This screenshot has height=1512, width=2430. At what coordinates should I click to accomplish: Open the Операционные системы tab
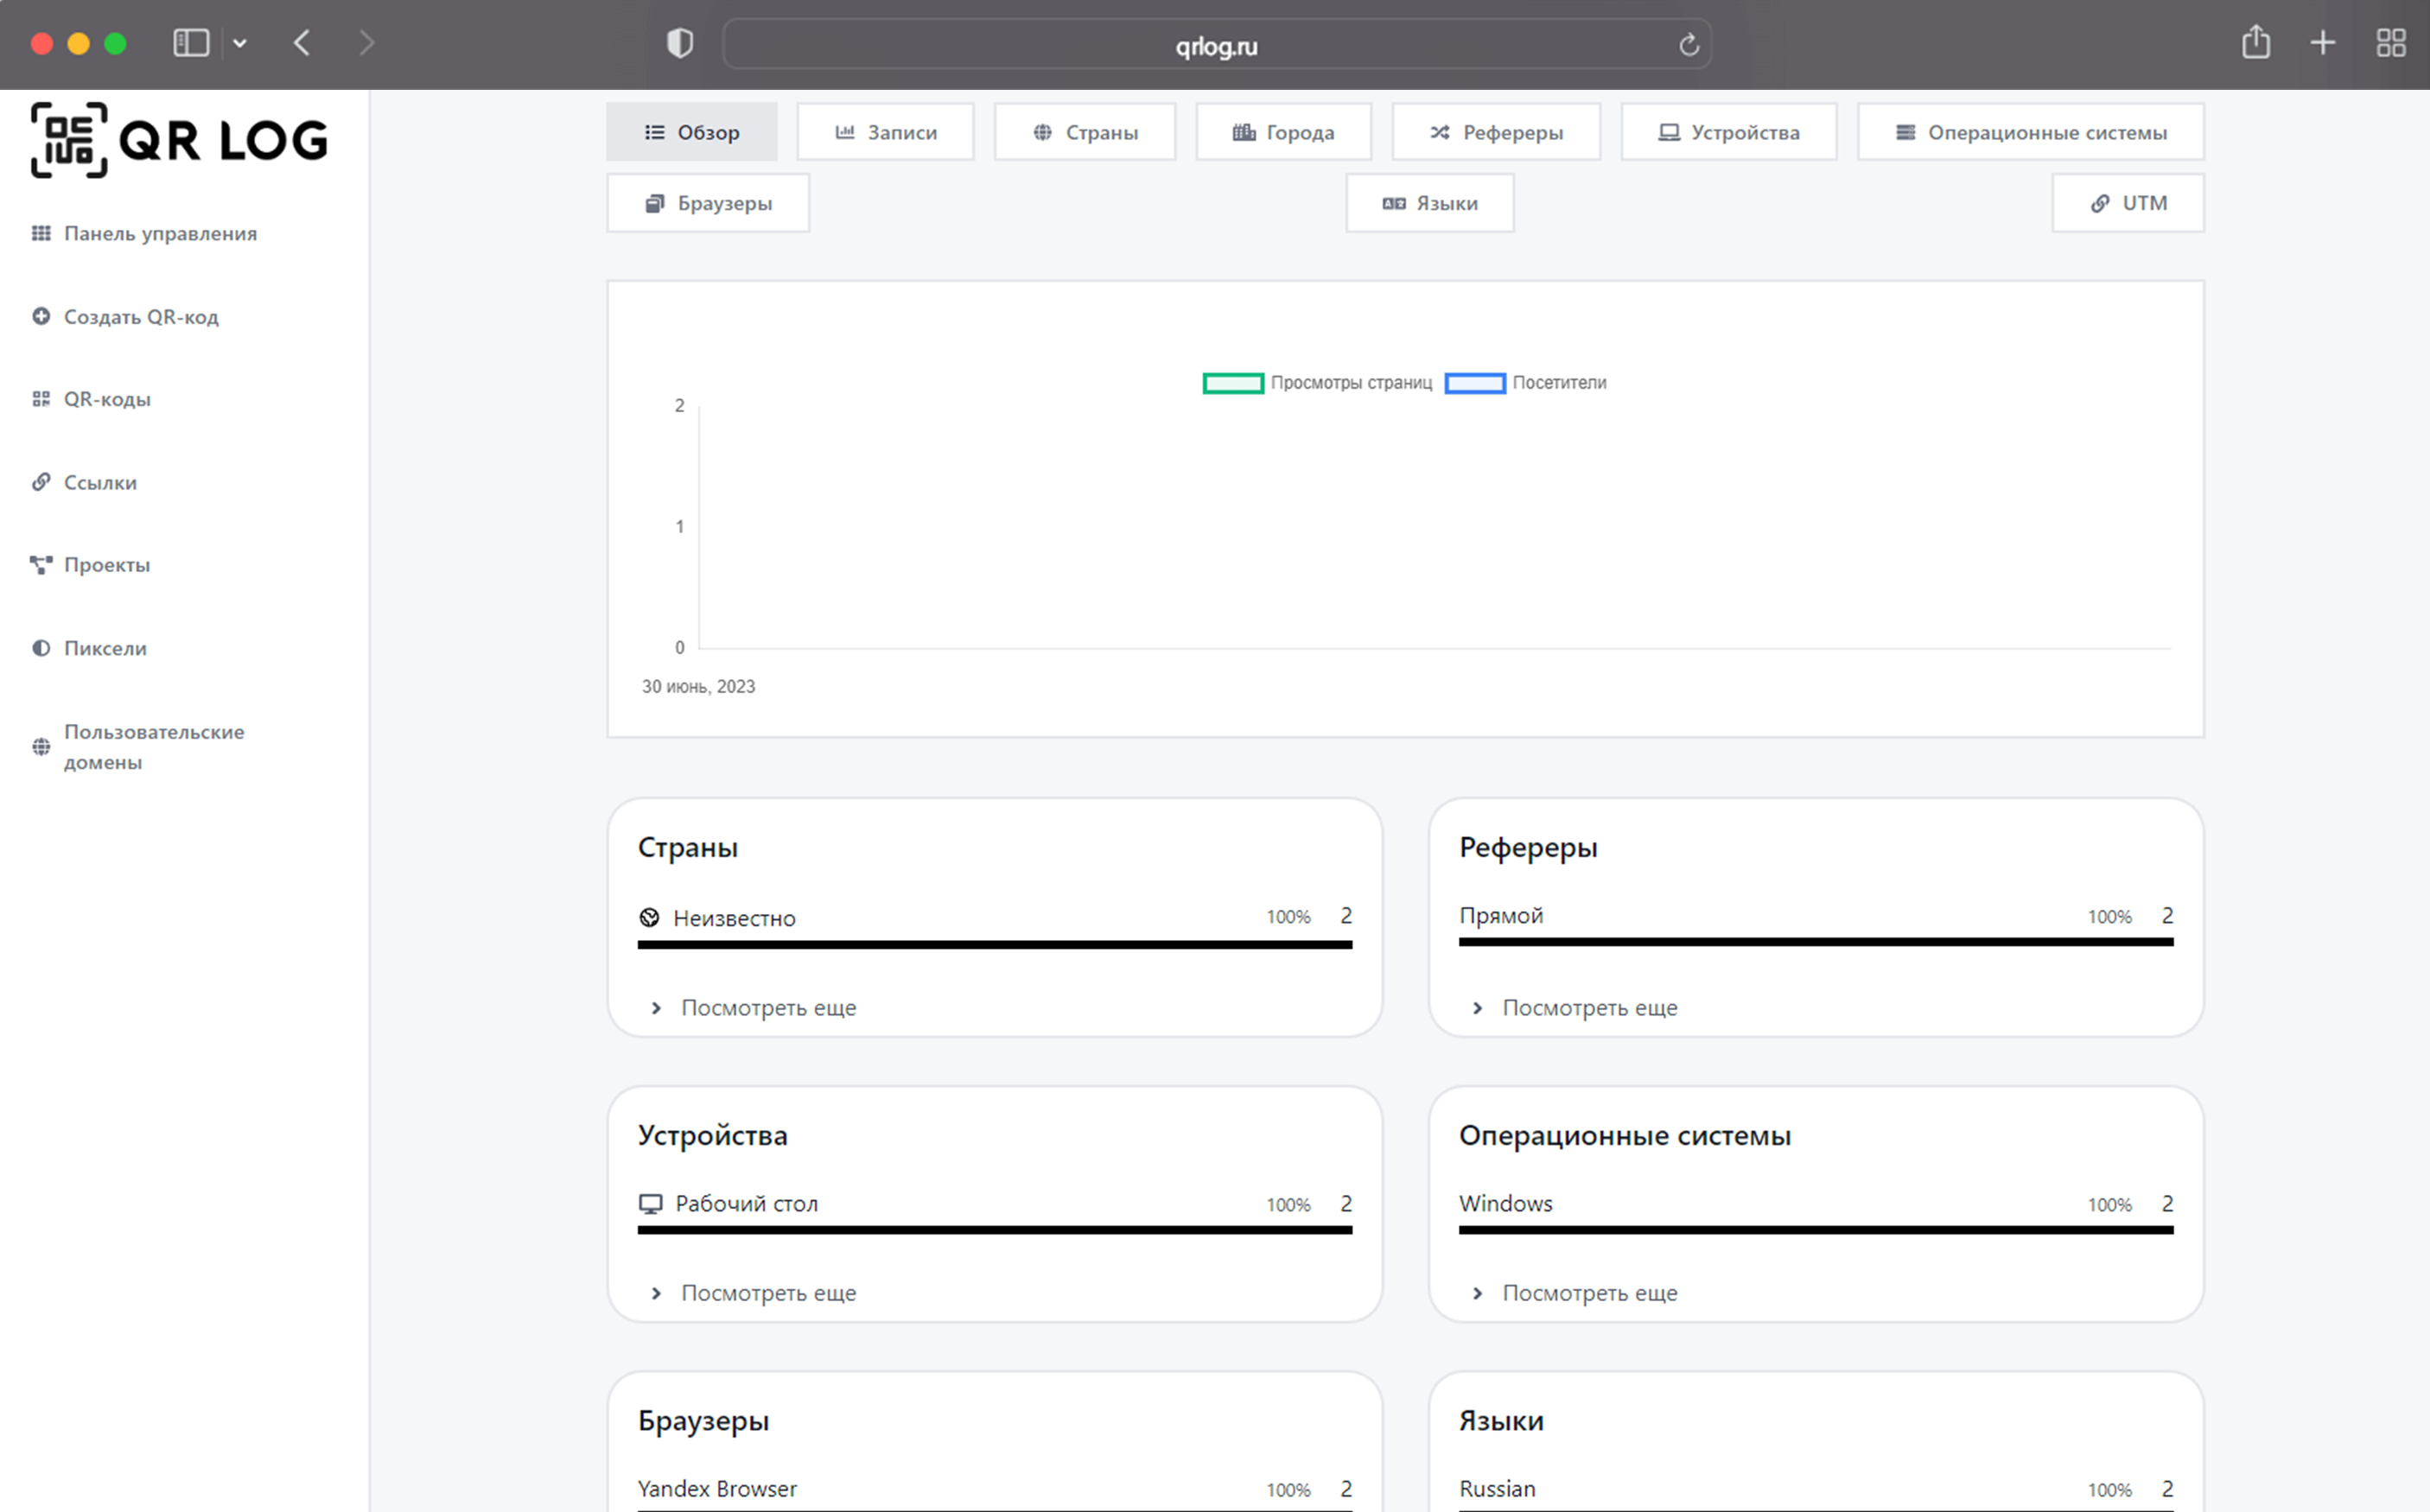[2030, 132]
